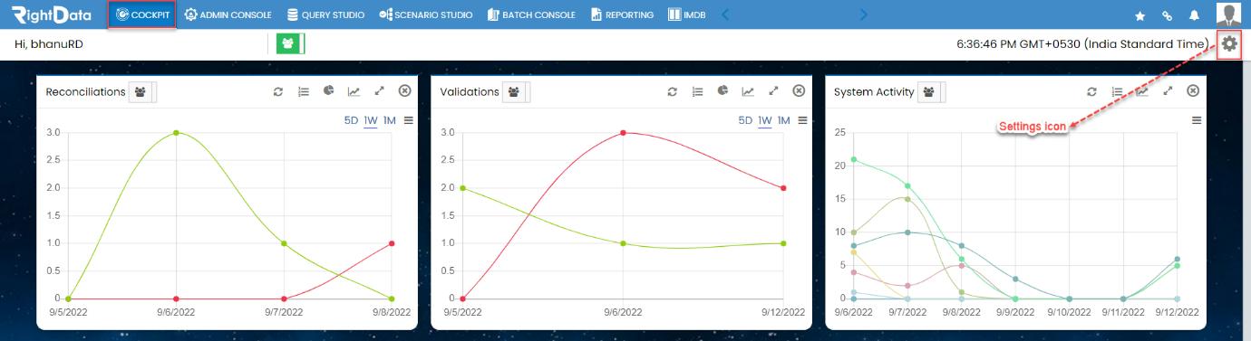
Task: Toggle the Validations group switch
Action: coord(516,91)
